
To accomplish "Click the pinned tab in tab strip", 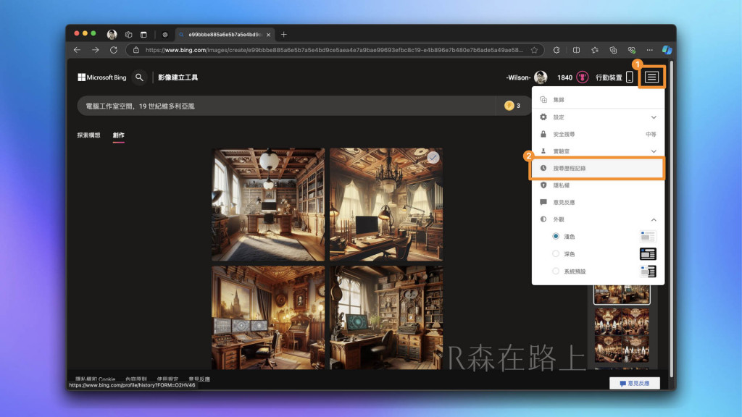I will coord(165,35).
